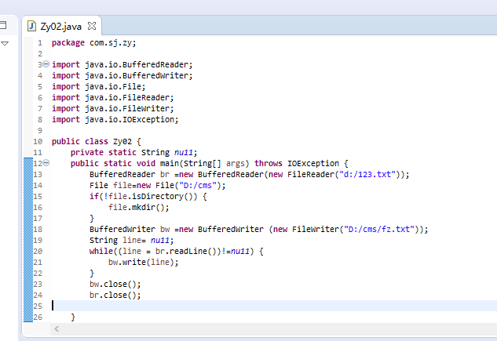Screen dimensions: 497x341
Task: Click 'import java.io.BufferedWriter;' line
Action: click(122, 75)
